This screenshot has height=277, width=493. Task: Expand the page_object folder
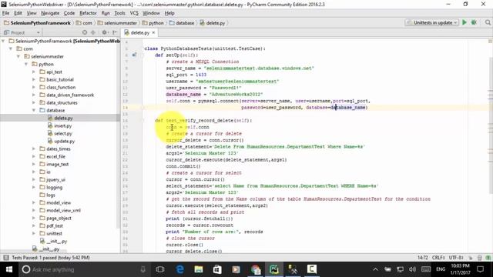point(34,218)
